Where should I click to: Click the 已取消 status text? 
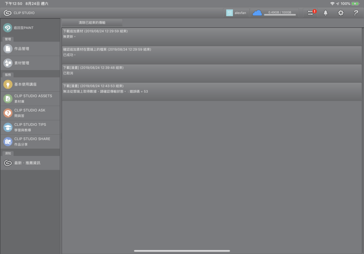(68, 73)
